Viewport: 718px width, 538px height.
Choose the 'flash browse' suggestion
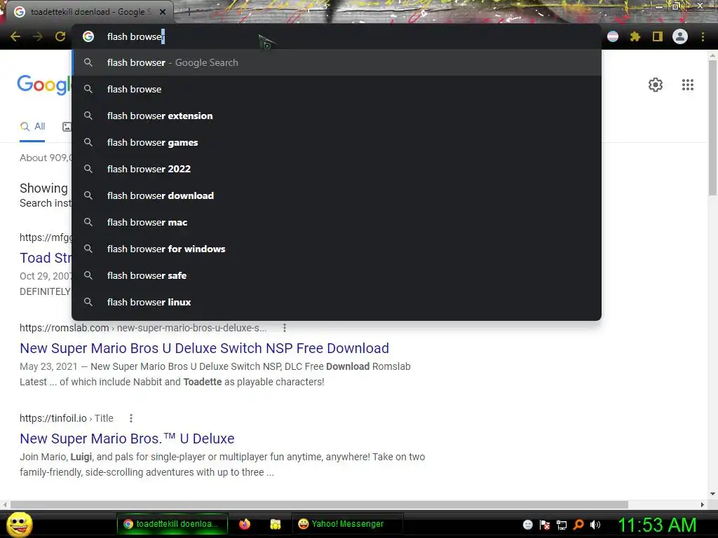click(x=337, y=89)
